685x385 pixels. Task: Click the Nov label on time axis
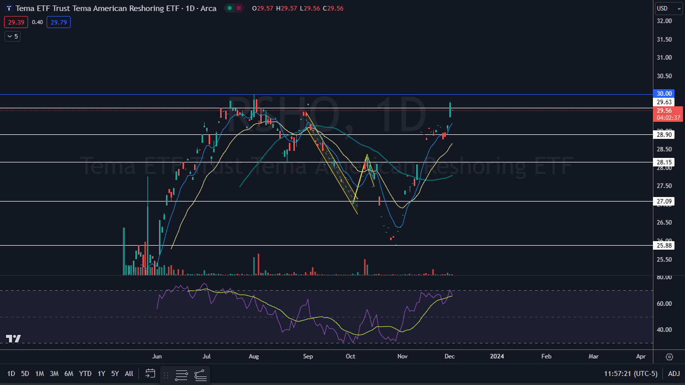tap(402, 356)
